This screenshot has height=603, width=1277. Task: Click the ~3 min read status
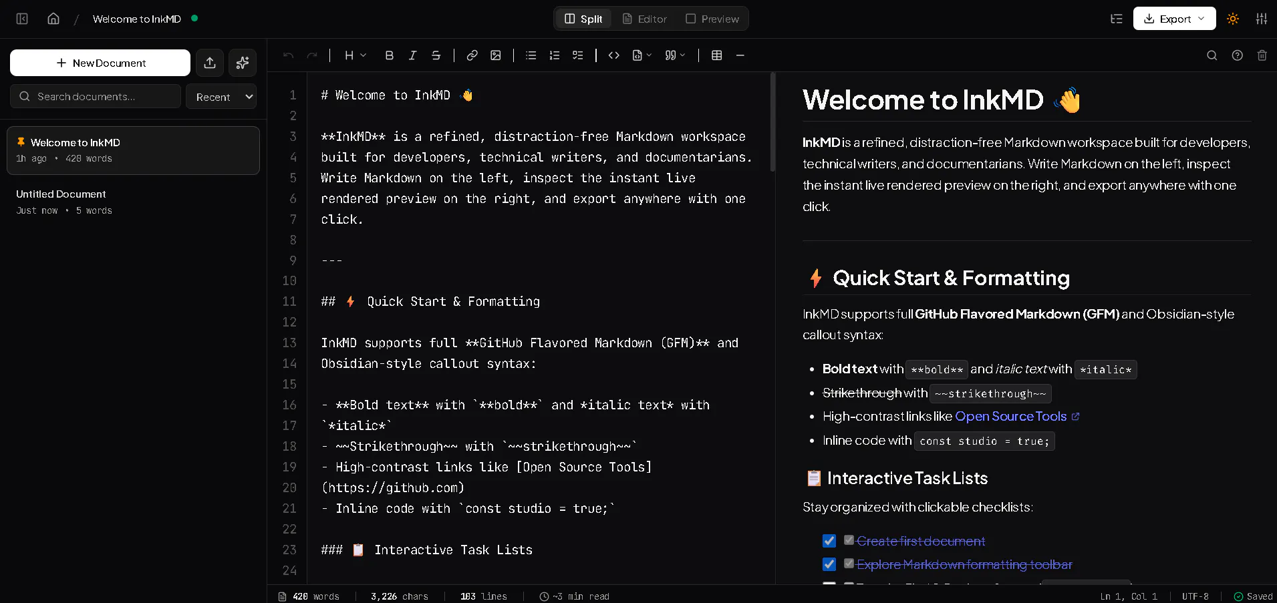(x=575, y=596)
